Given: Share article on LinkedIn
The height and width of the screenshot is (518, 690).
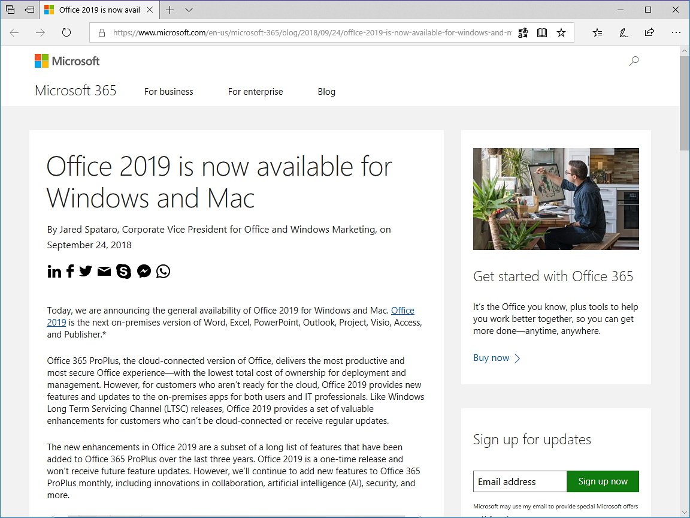Looking at the screenshot, I should click(x=54, y=272).
